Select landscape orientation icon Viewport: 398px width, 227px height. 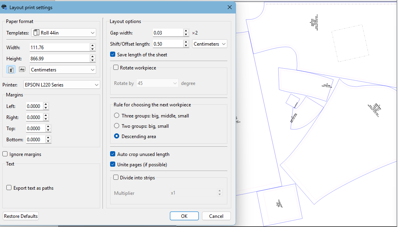click(x=22, y=69)
